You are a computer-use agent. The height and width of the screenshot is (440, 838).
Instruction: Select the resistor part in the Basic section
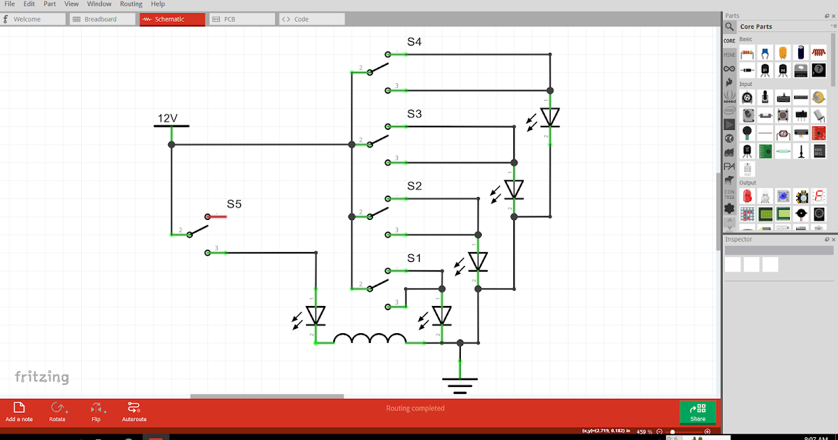click(747, 53)
